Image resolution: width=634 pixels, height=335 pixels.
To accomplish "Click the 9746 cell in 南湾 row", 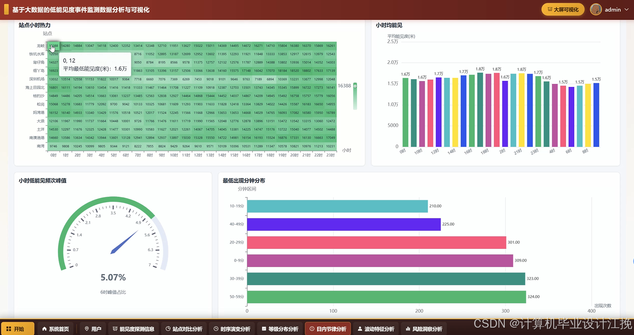I will (54, 147).
